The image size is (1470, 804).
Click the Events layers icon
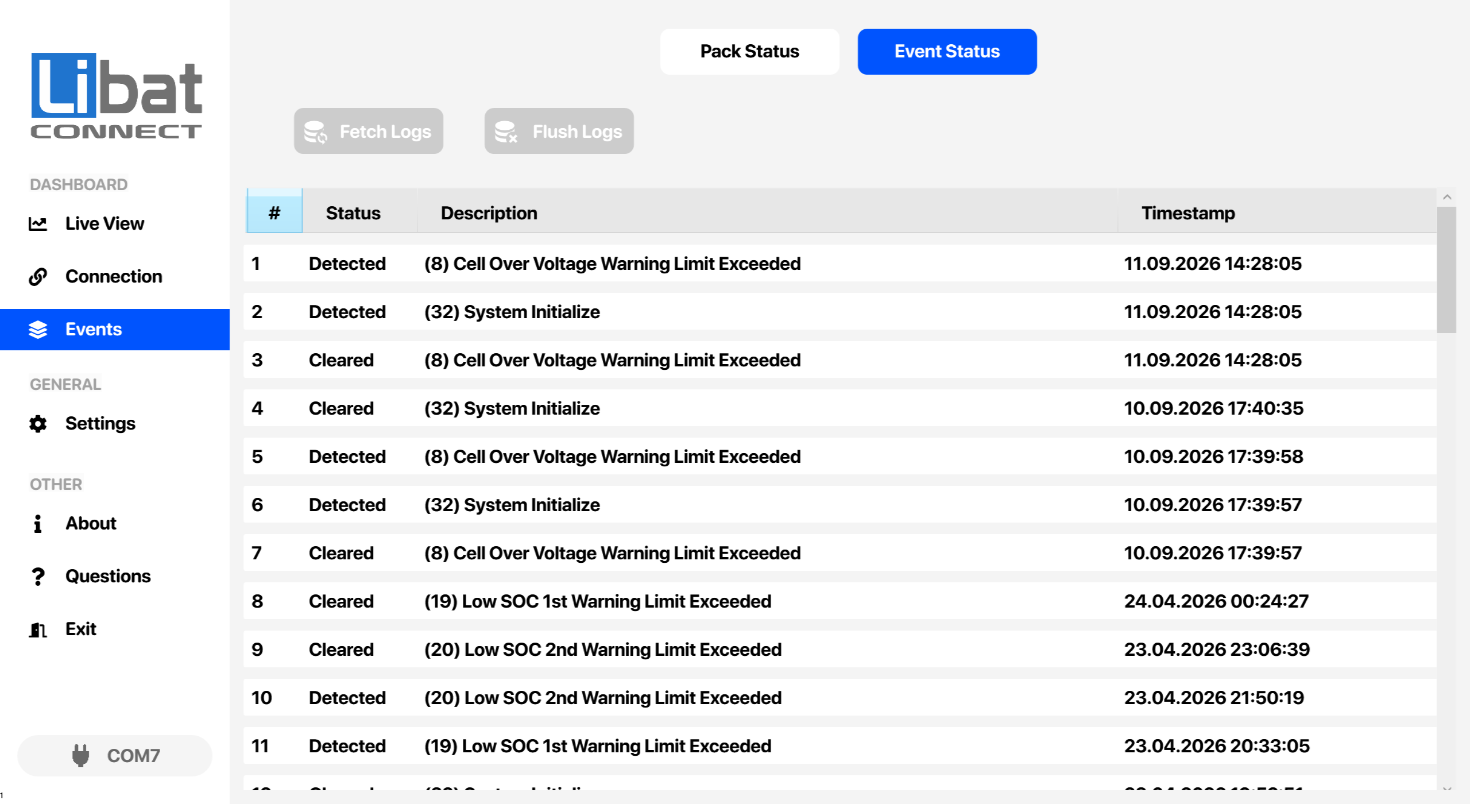pos(38,329)
